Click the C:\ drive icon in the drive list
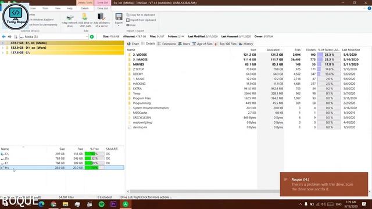372x209 pixels. click(x=2, y=154)
